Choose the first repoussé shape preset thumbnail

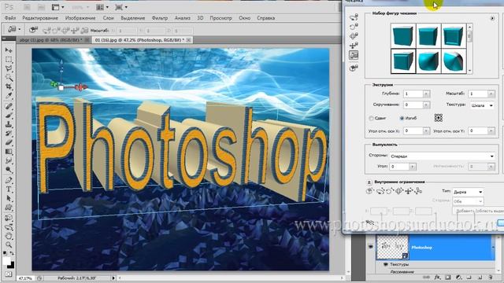click(x=403, y=35)
